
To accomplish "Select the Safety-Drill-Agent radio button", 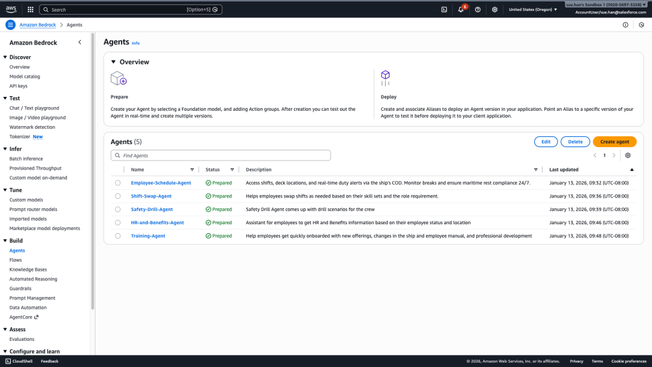I will coord(118,210).
